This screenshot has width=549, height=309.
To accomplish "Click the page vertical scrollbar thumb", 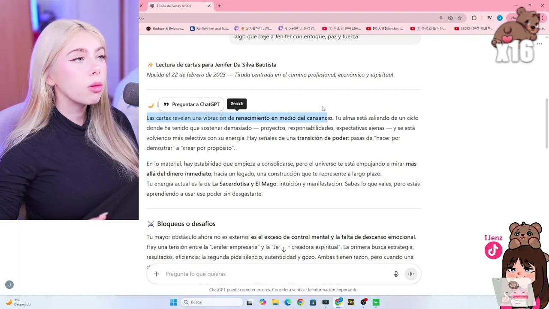I will 546,124.
